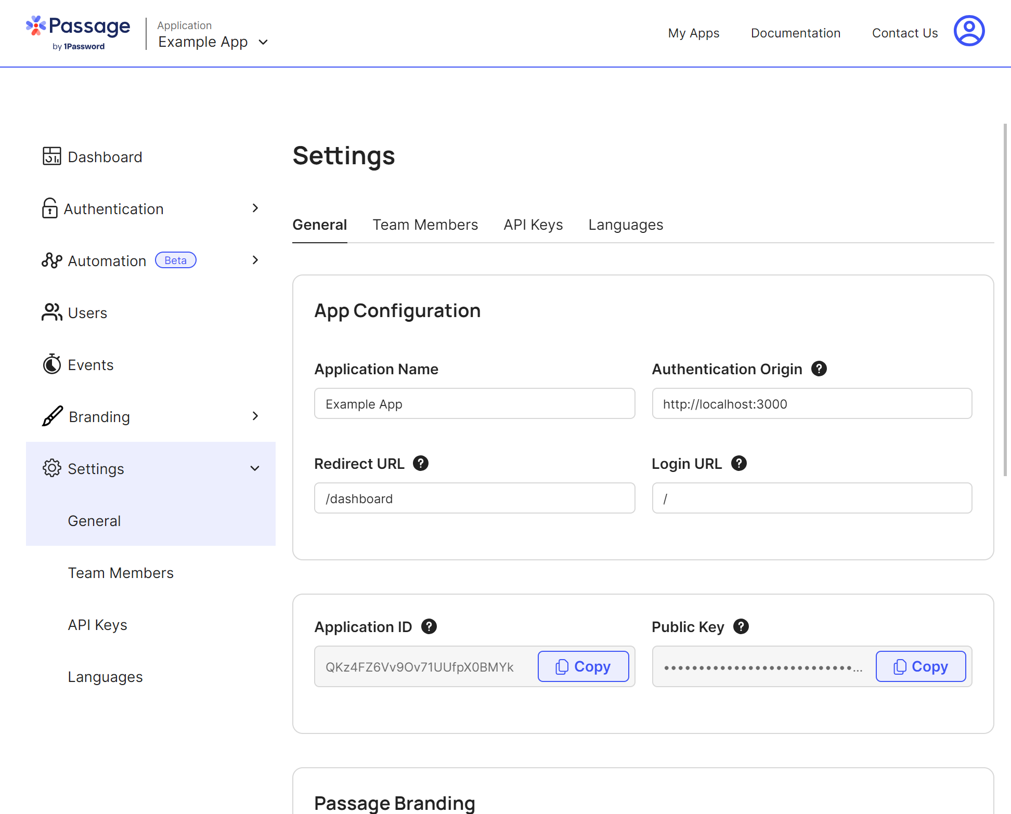The width and height of the screenshot is (1011, 814).
Task: Expand the Automation Beta menu chevron
Action: pos(255,260)
